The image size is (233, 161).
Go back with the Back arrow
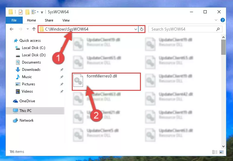coord(12,29)
